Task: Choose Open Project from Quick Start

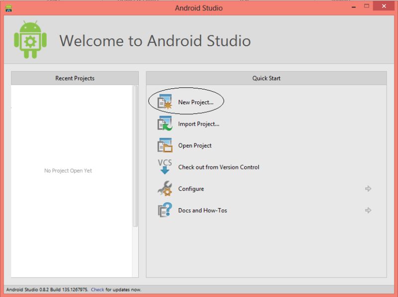Action: [x=195, y=145]
